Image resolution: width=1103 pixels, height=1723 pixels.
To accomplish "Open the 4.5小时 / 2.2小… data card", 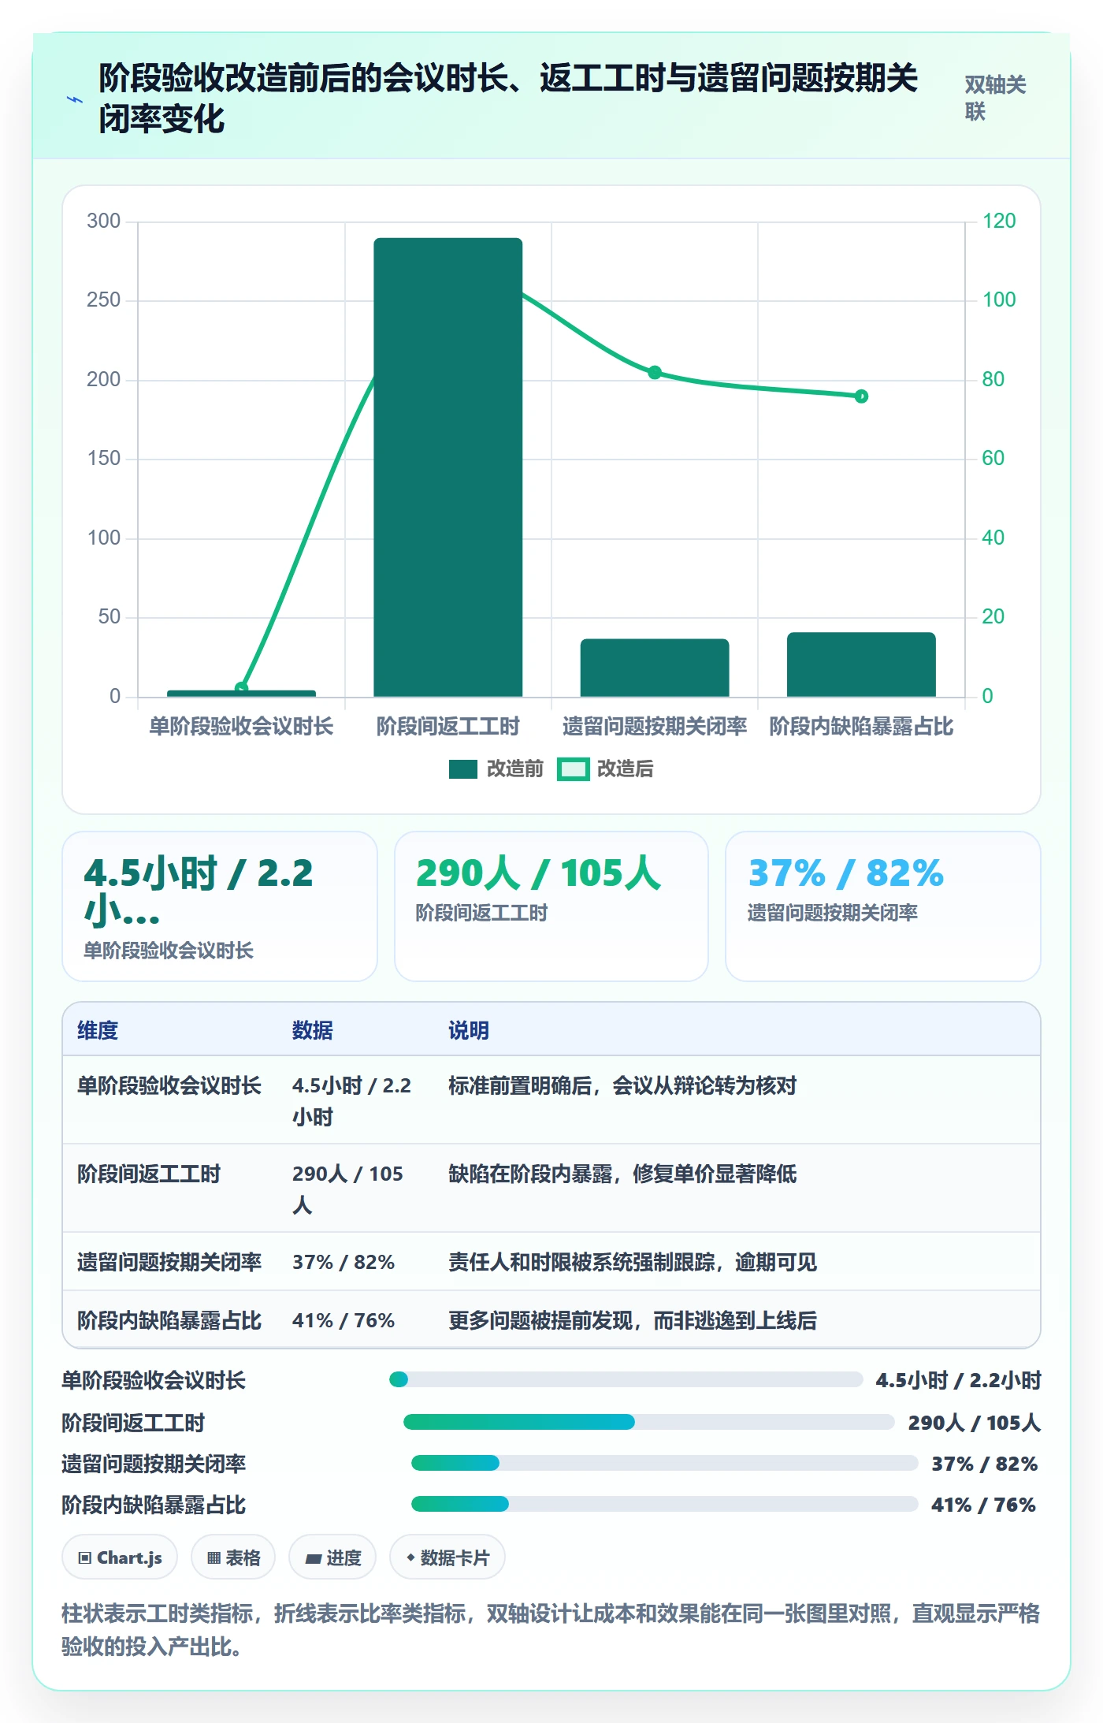I will (220, 906).
